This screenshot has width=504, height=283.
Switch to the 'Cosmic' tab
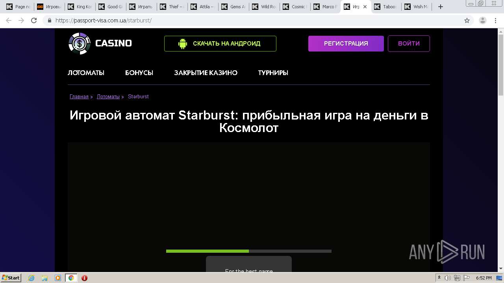coord(295,7)
